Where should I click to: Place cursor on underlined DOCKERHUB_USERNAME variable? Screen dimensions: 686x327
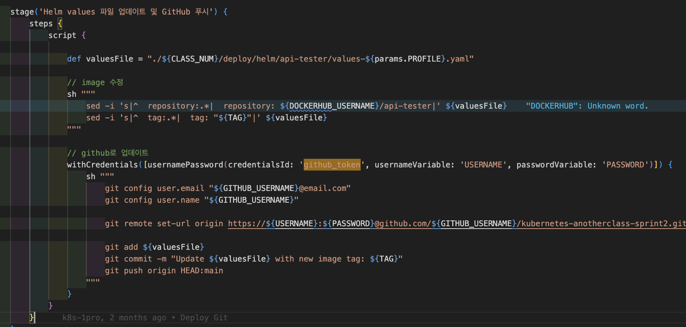(332, 106)
